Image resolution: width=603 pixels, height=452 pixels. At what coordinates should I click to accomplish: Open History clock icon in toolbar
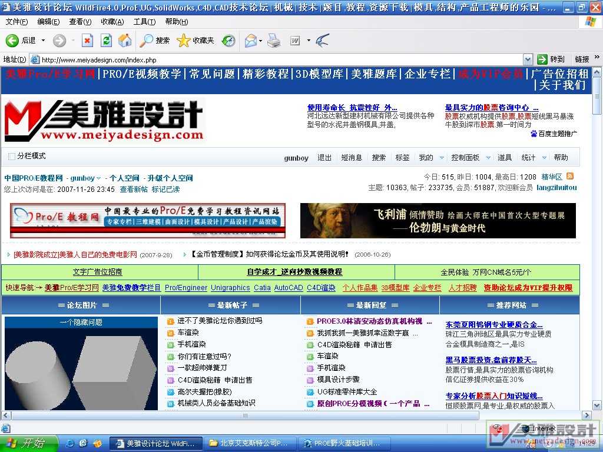click(x=228, y=41)
